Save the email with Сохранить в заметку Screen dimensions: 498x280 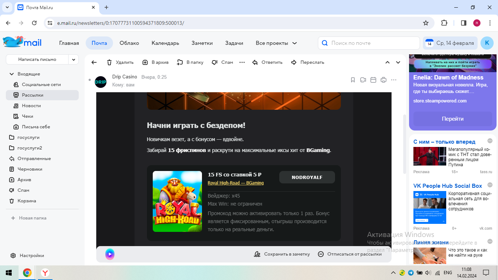[x=282, y=254]
